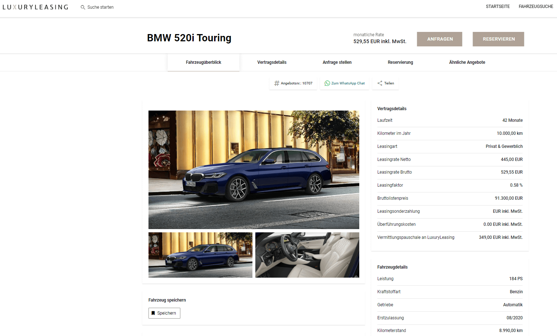The width and height of the screenshot is (557, 336).
Task: Click the 0.00 EUR Überführungskosten value
Action: (x=503, y=224)
